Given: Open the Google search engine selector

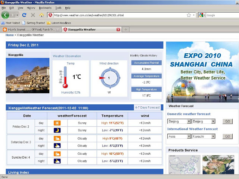Looking at the screenshot, I should click(x=202, y=15).
